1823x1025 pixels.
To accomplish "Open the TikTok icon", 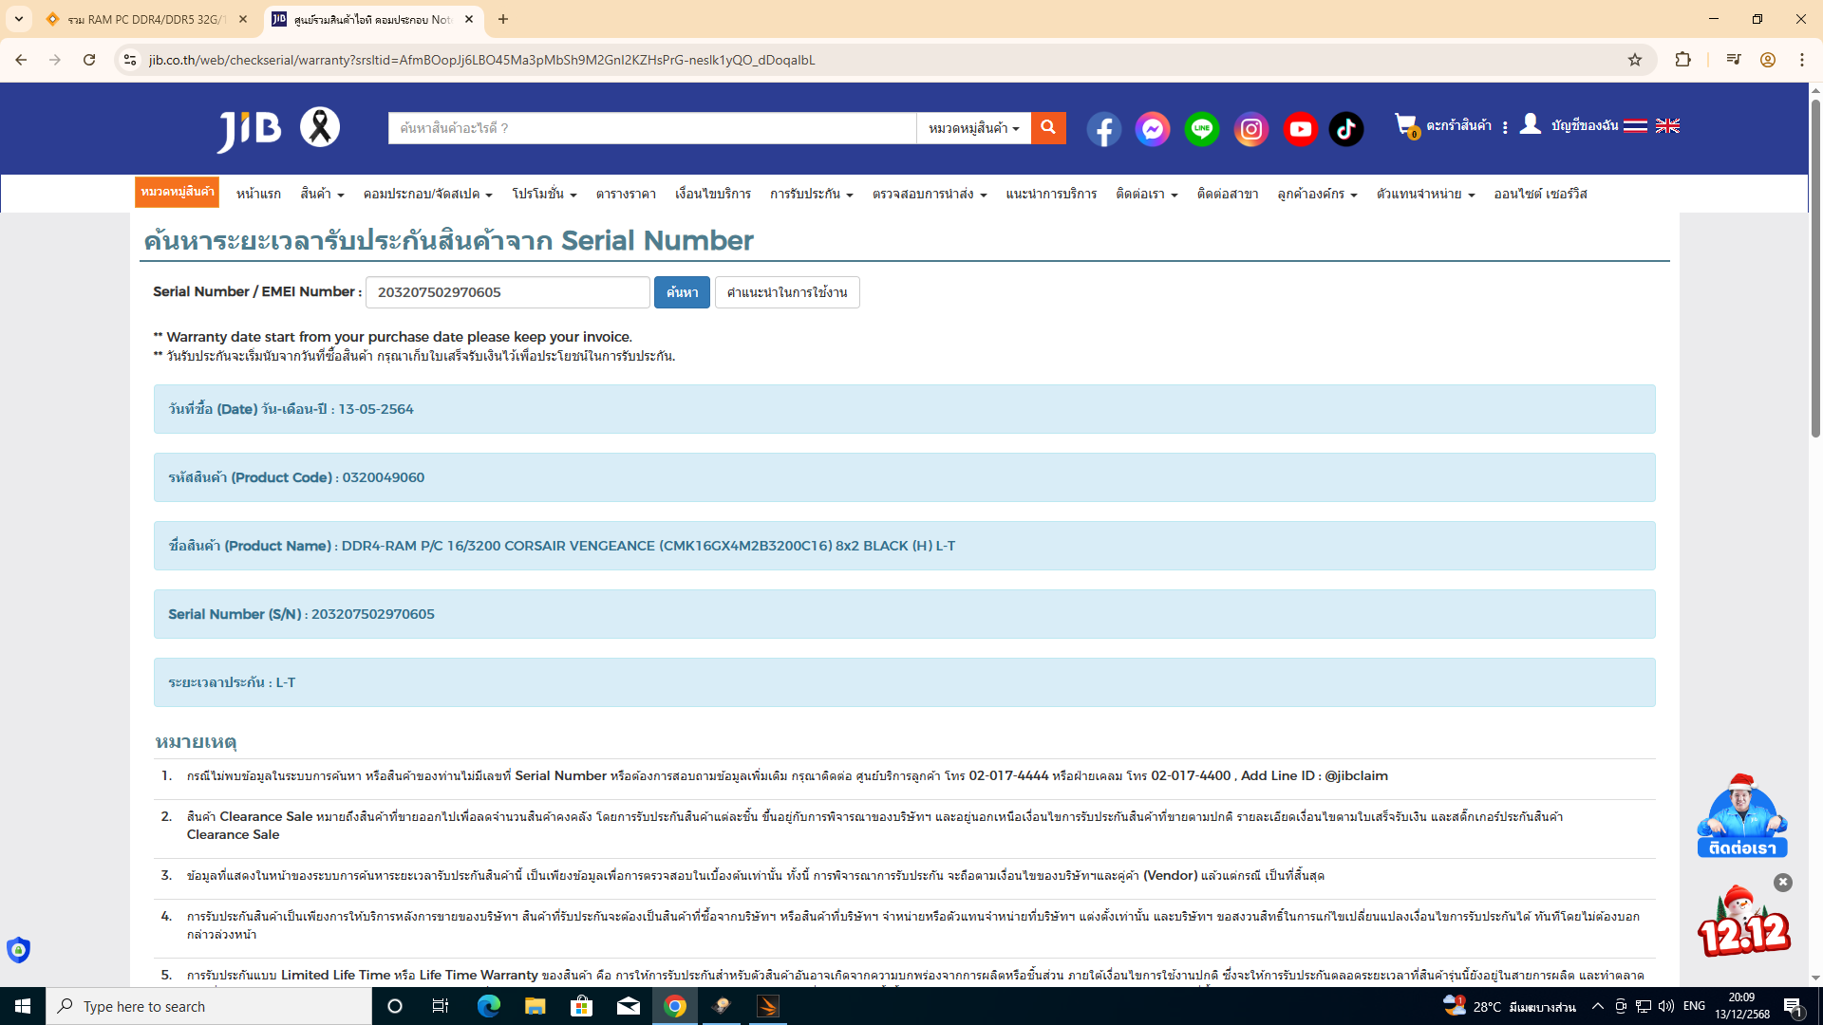I will tap(1346, 129).
